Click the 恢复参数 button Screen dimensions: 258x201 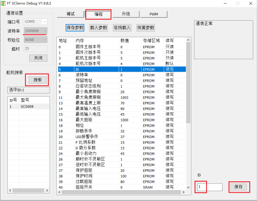pos(146,28)
